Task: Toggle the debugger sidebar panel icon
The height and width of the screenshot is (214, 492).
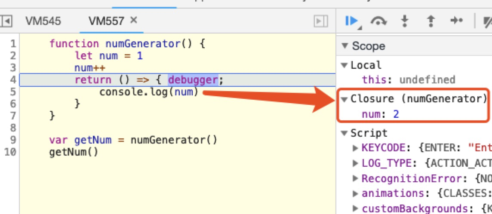Action: click(x=321, y=21)
